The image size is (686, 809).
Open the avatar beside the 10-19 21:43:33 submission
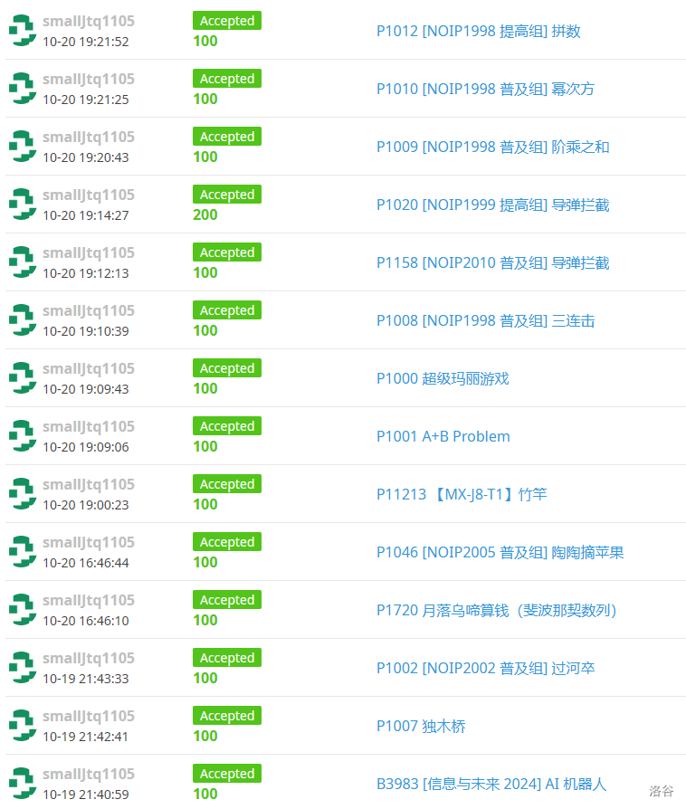tap(22, 668)
